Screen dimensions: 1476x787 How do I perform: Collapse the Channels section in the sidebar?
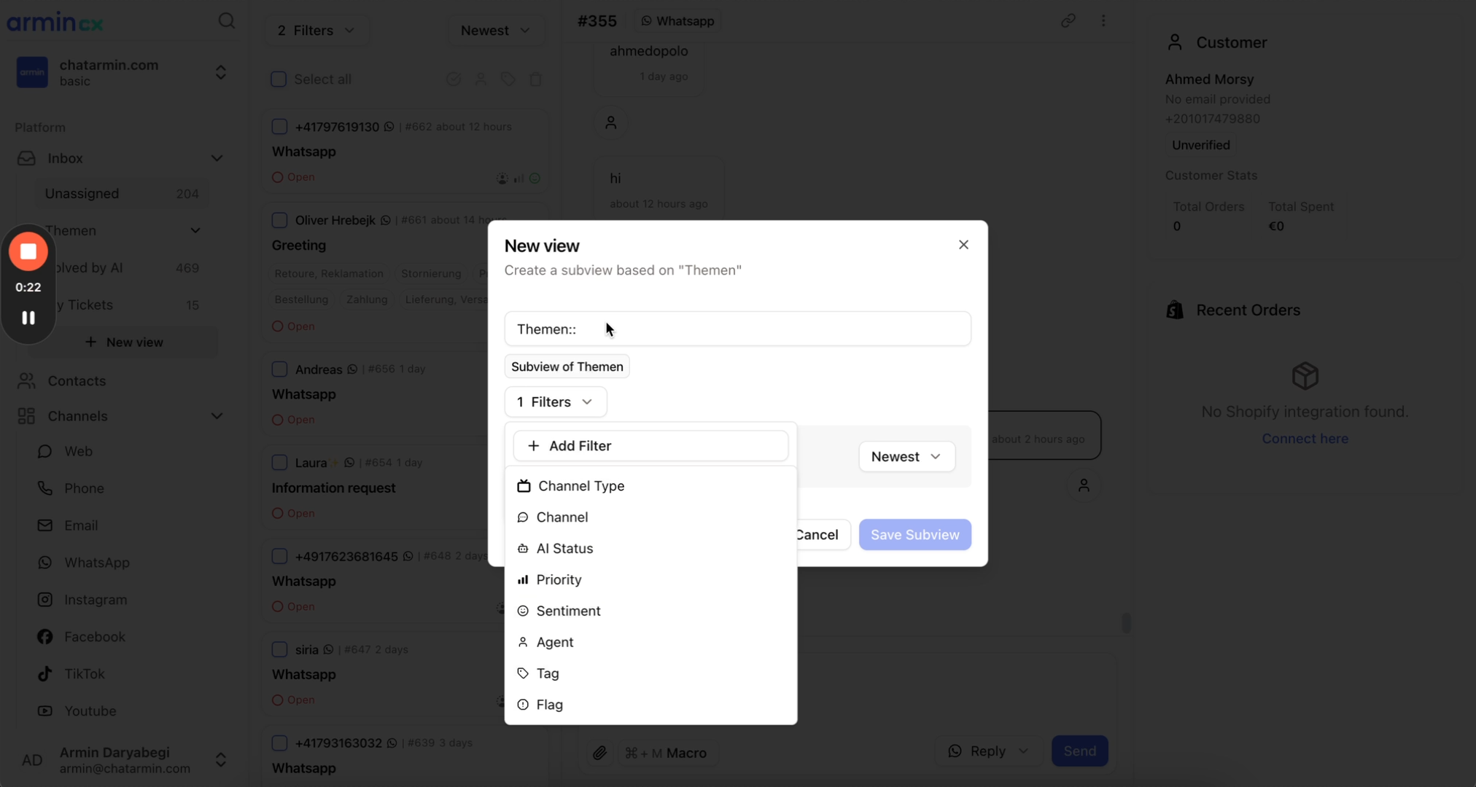pyautogui.click(x=217, y=416)
